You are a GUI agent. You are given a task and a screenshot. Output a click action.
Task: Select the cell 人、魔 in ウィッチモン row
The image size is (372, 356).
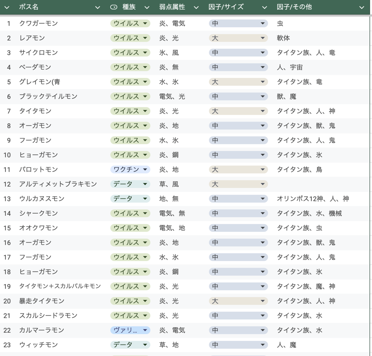[x=286, y=345]
